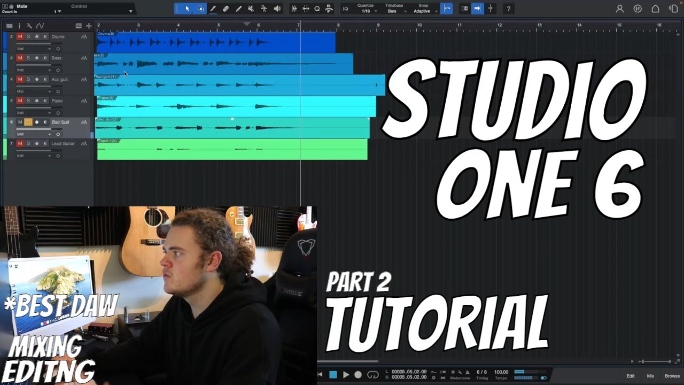684x385 pixels.
Task: Open the Drums instrument editor icon
Action: pyautogui.click(x=84, y=36)
